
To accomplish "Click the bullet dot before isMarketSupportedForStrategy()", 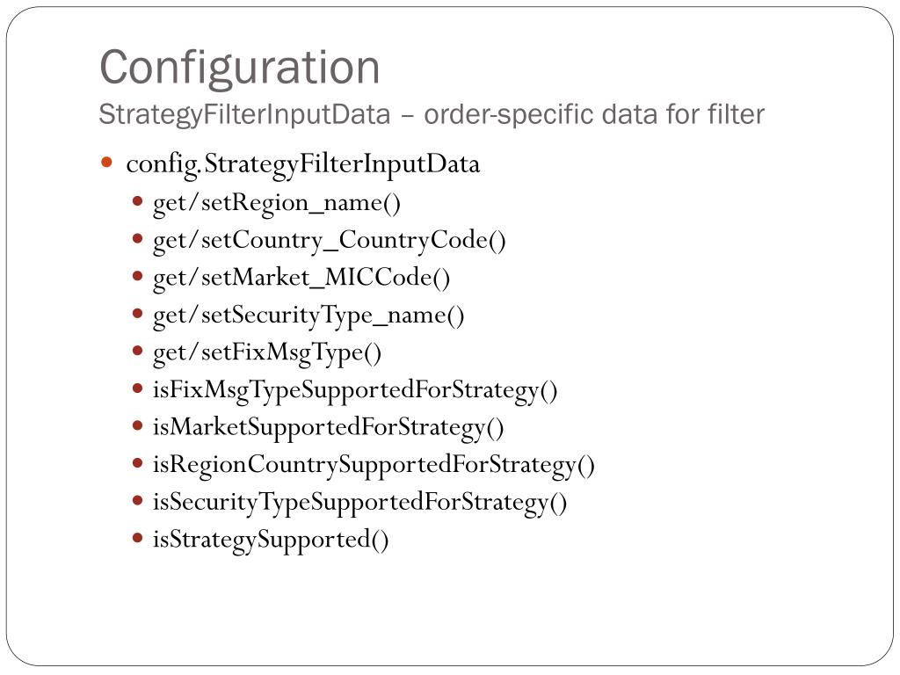I will [x=138, y=425].
